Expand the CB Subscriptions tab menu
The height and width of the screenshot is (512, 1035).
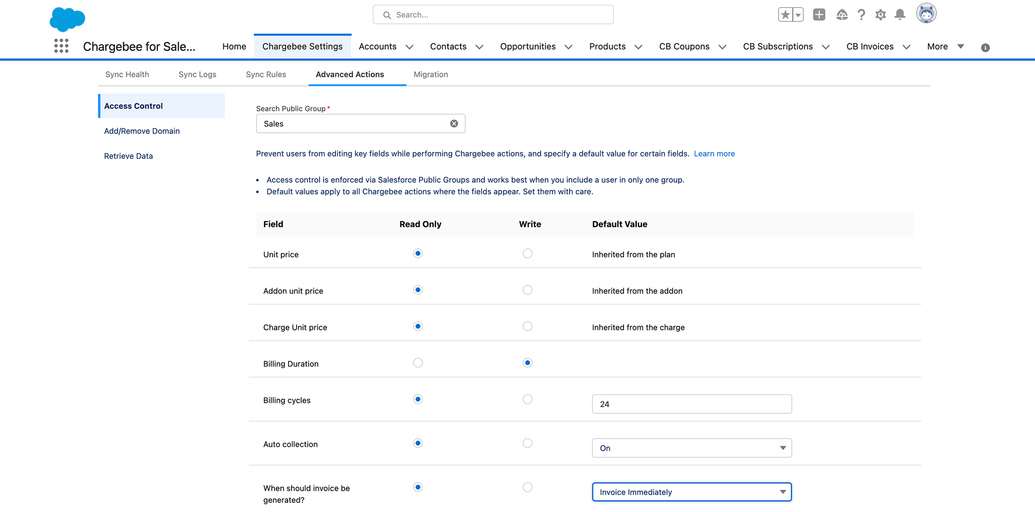[x=826, y=47]
